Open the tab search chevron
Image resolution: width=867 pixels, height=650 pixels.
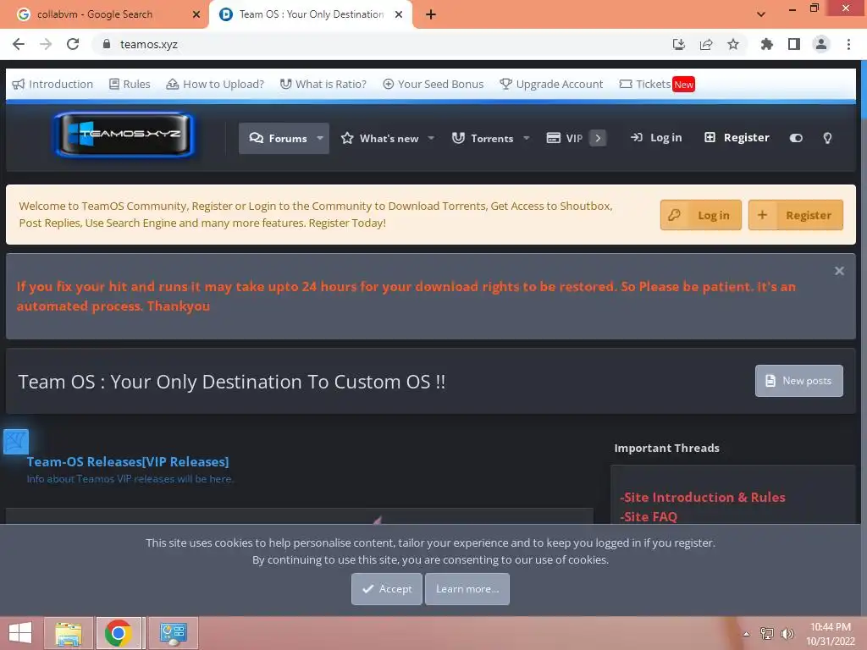pos(761,14)
